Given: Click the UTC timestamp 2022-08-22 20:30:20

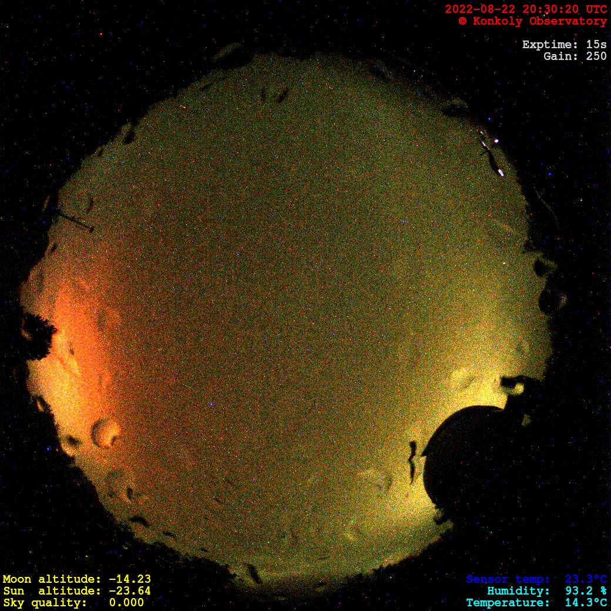Looking at the screenshot, I should point(525,9).
